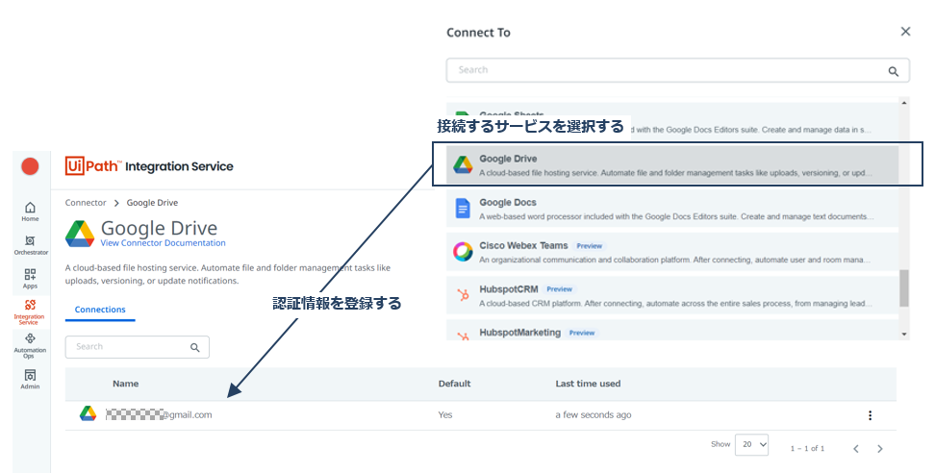Click the Default column header
The image size is (935, 473).
pos(454,384)
